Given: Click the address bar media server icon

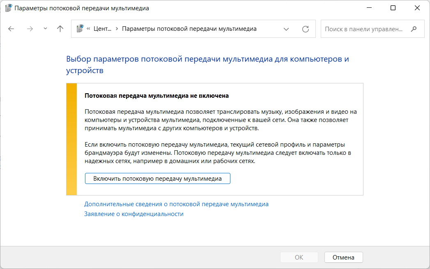Looking at the screenshot, I should [x=80, y=28].
